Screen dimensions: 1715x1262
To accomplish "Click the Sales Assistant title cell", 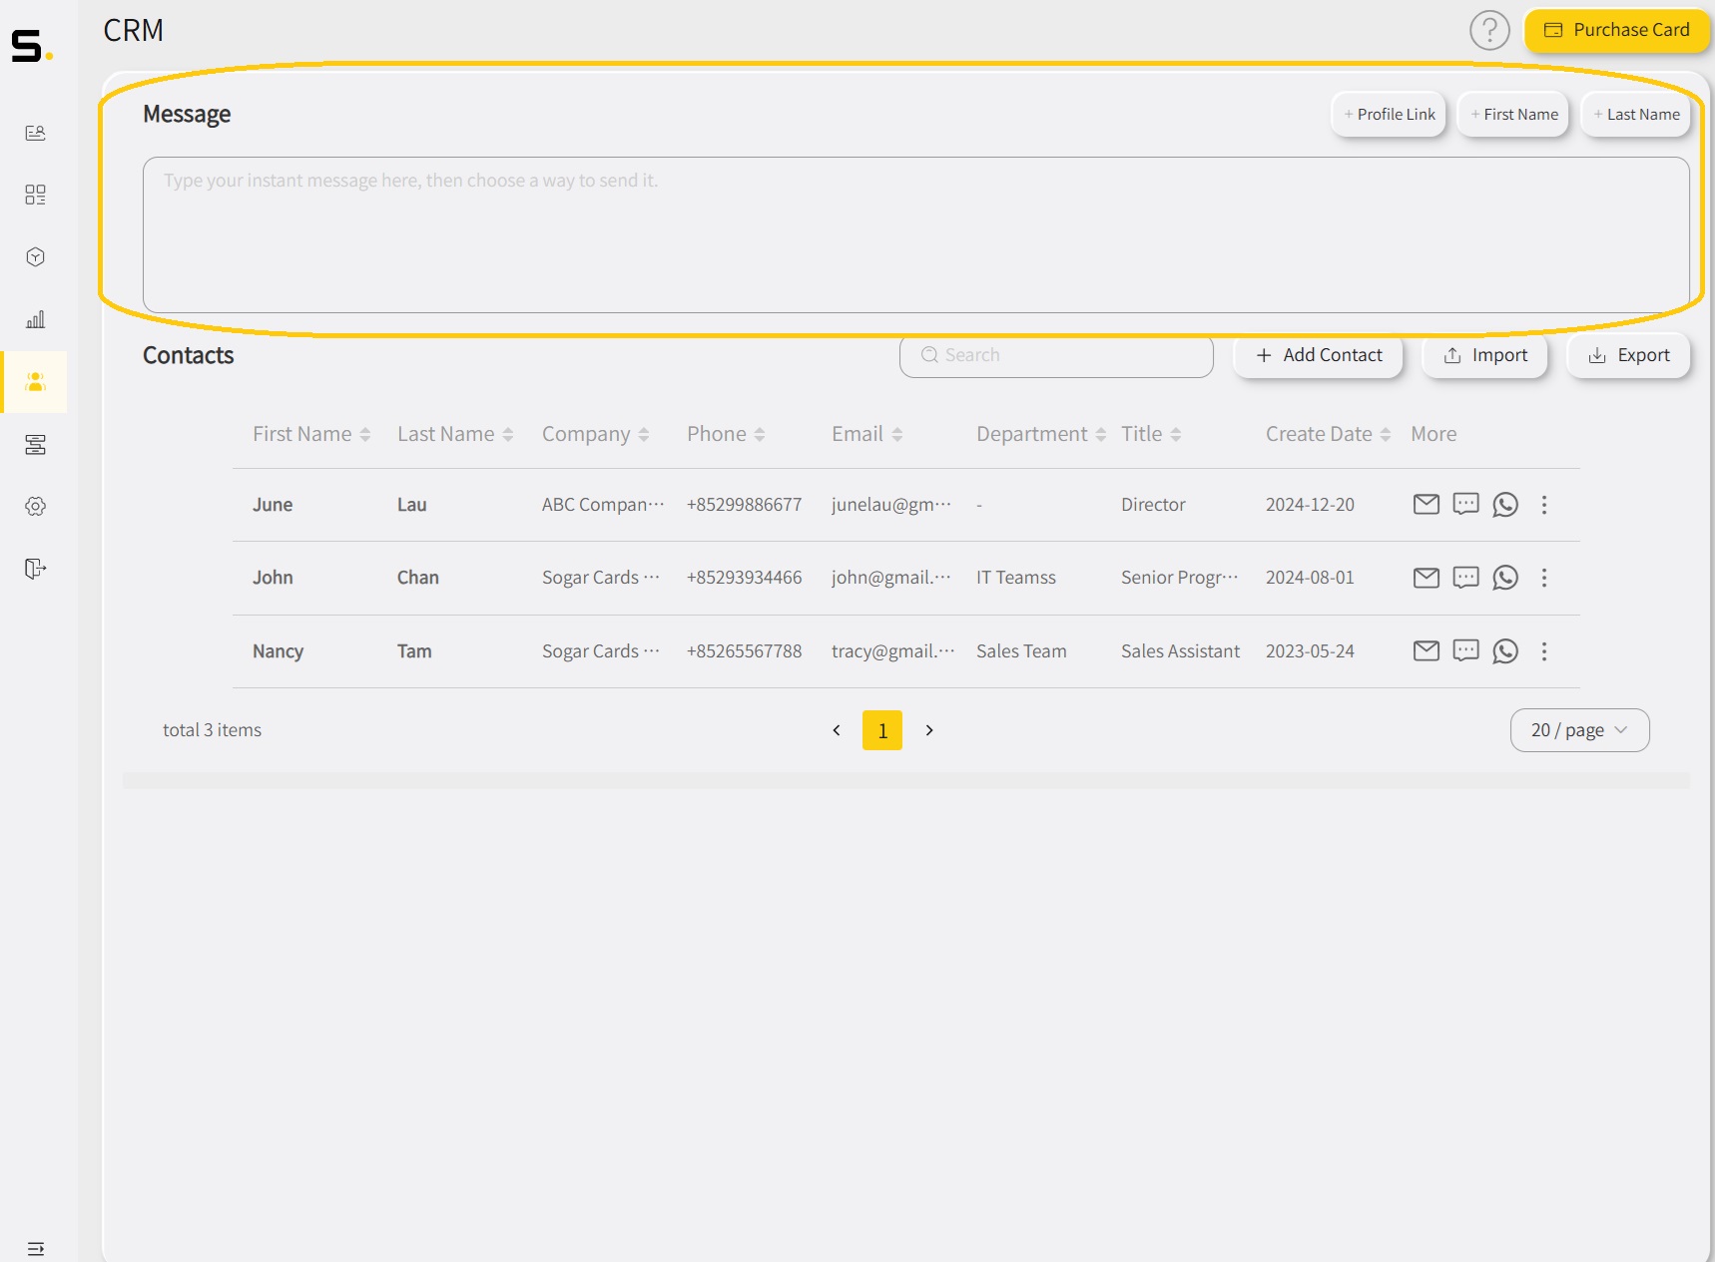I will [1180, 651].
